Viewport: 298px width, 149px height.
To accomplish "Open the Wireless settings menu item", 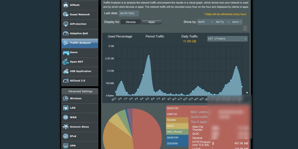I will [x=76, y=98].
